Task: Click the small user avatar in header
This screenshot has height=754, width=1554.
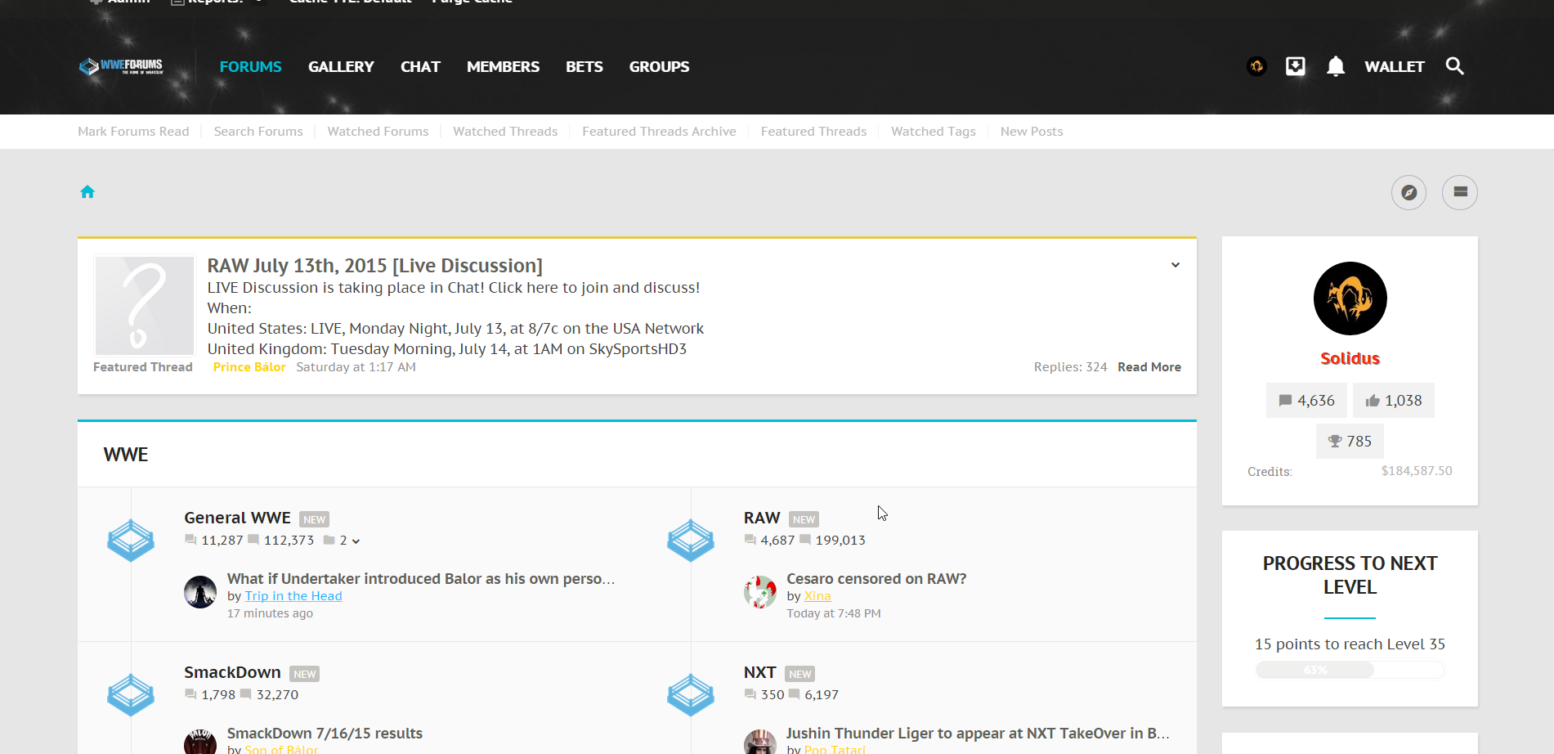Action: pyautogui.click(x=1256, y=66)
